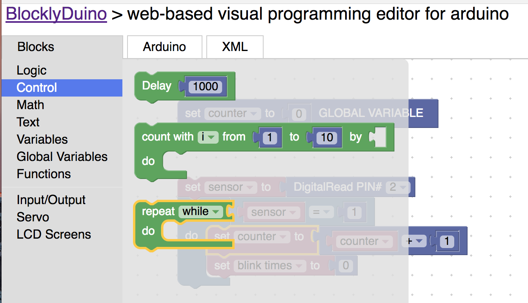Screen dimensions: 528x303
Task: Open the 'sensor' dropdown in comparison block
Action: (x=273, y=212)
